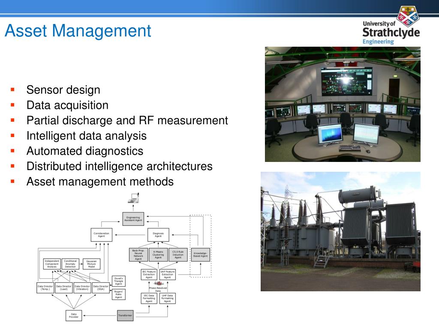Select 'Partial discharge and RF measurement' line
Screen dimensions: 439x329
pyautogui.click(x=127, y=120)
